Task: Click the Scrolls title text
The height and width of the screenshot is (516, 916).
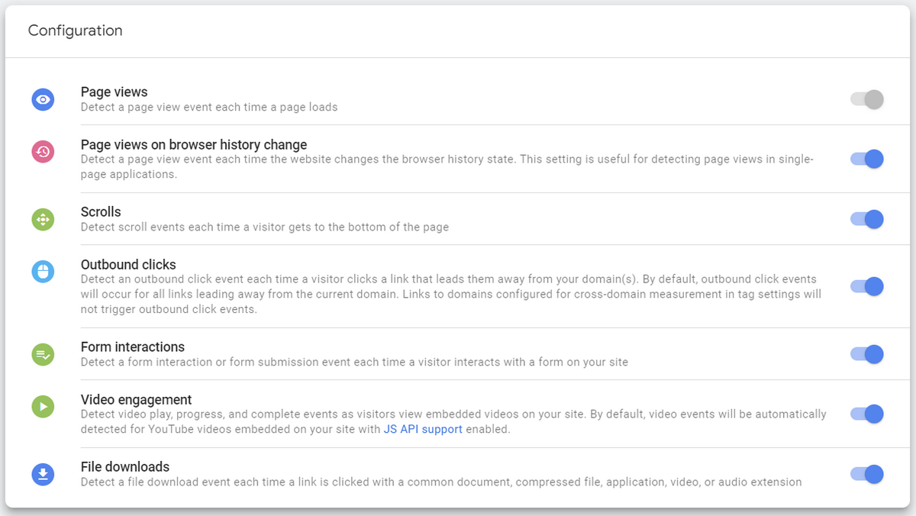Action: 101,211
